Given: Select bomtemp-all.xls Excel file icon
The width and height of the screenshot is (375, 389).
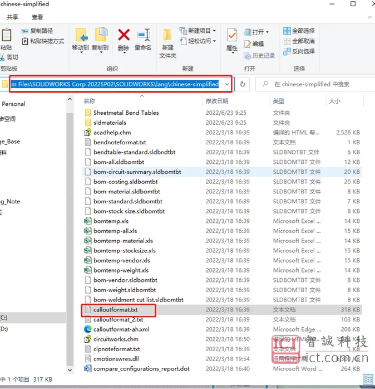Looking at the screenshot, I should 88,231.
